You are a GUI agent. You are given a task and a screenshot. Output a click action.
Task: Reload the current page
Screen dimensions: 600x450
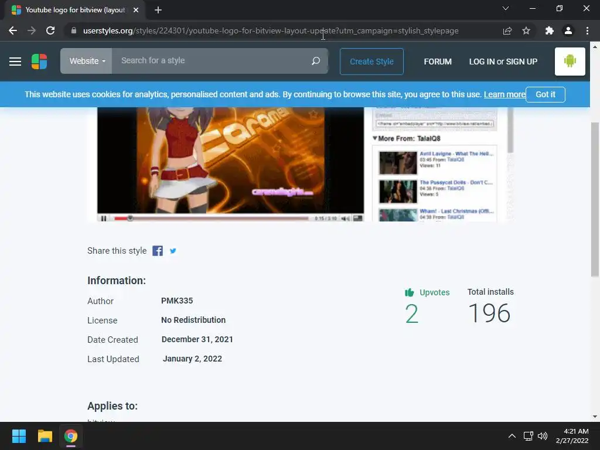(50, 30)
